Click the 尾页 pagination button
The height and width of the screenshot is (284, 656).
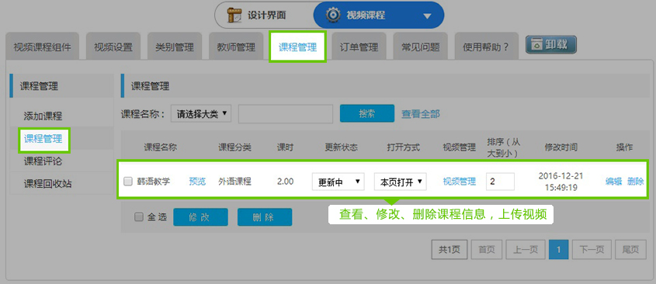[x=630, y=250]
